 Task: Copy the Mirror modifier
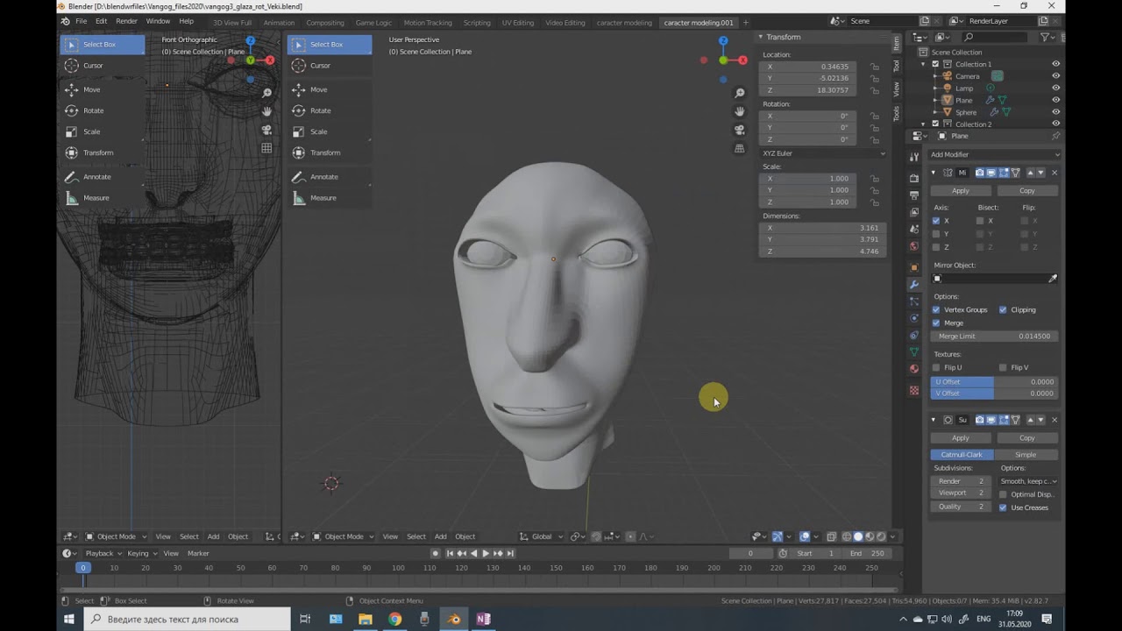(1026, 190)
